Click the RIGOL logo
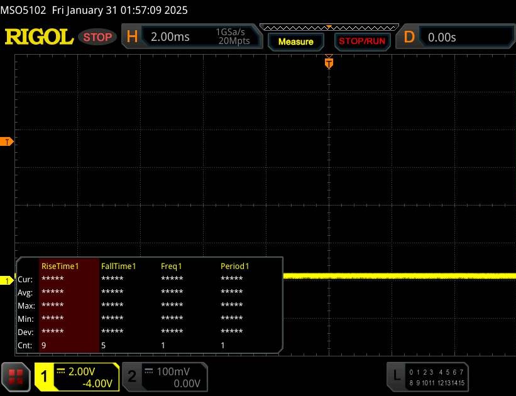This screenshot has height=396, width=516. (39, 37)
